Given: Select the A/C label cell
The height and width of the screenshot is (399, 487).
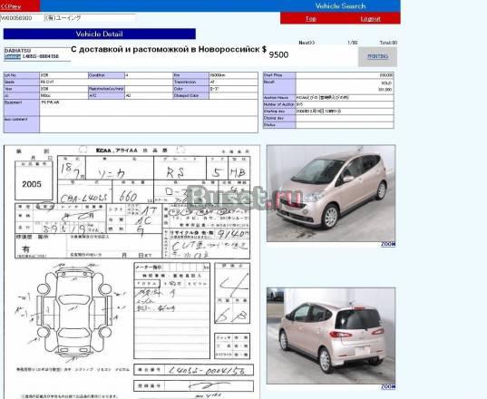Looking at the screenshot, I should coord(106,96).
